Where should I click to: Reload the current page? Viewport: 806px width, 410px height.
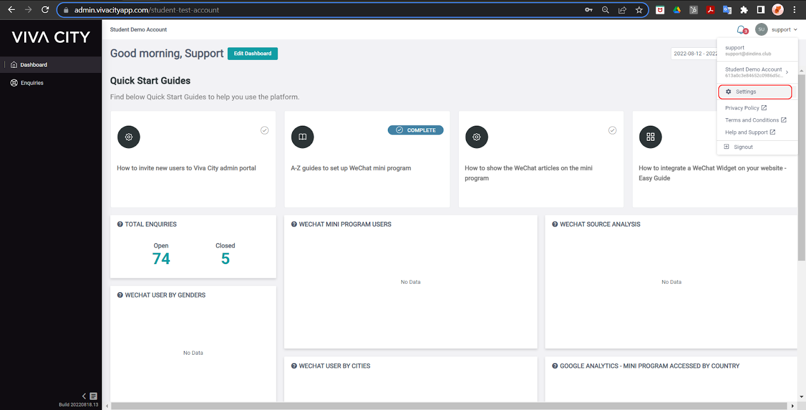pyautogui.click(x=45, y=10)
